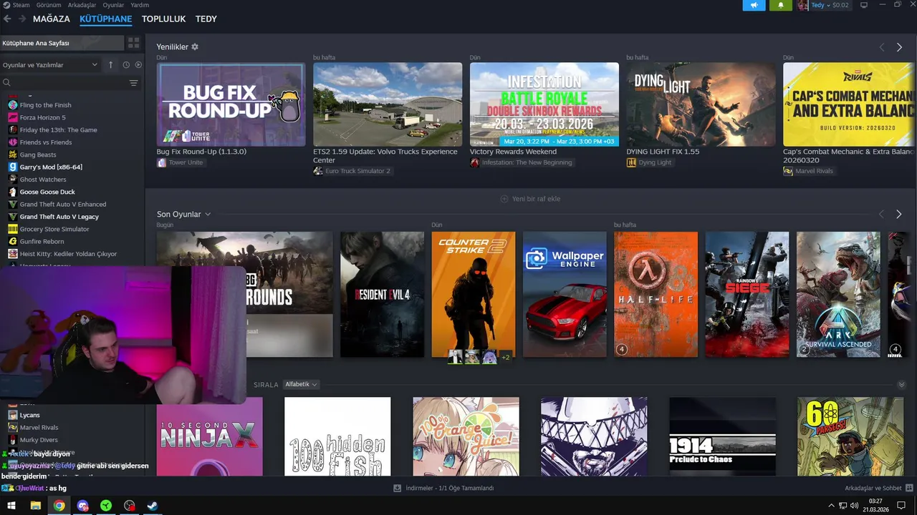Sort the game list with the up arrow
Viewport: 917px width, 515px height.
pos(110,65)
